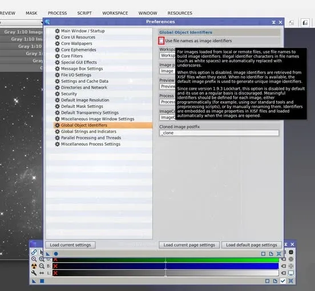Shade the Preferences window via title arrow
The width and height of the screenshot is (315, 291).
point(273,22)
